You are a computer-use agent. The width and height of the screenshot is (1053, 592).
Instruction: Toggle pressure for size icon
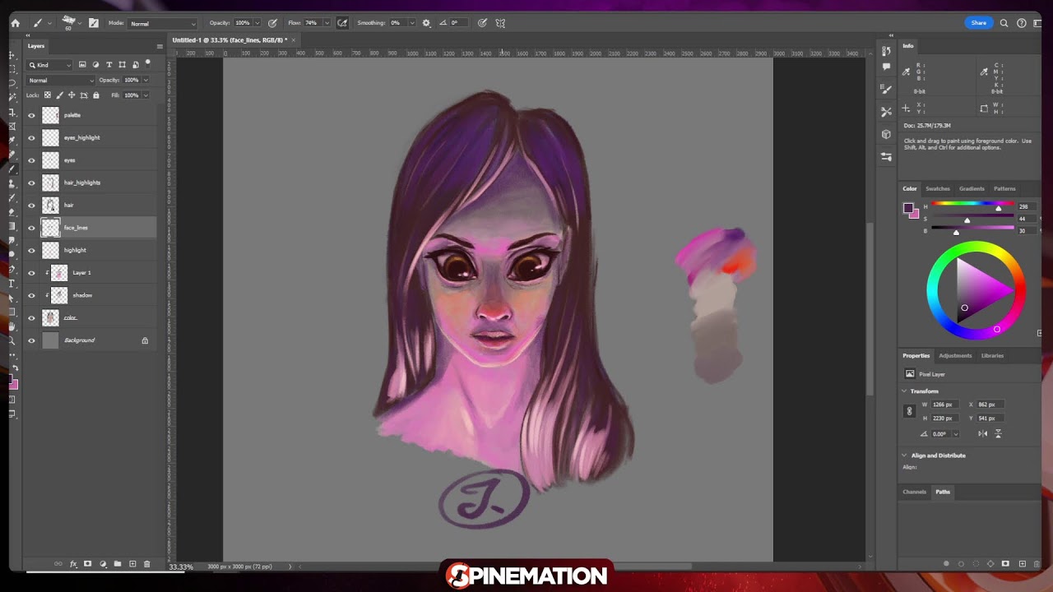click(x=482, y=23)
